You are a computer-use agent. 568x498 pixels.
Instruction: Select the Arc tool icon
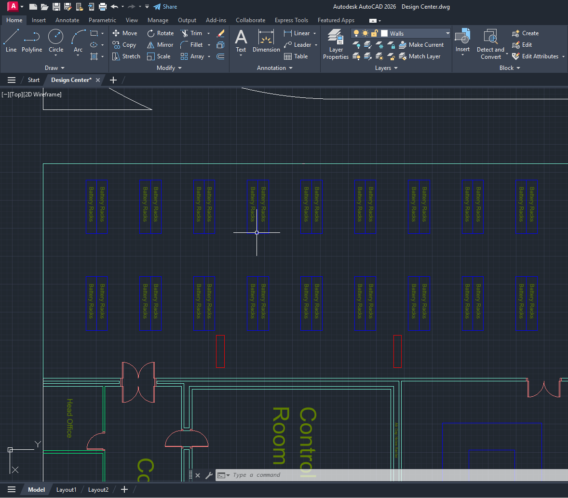coord(78,37)
